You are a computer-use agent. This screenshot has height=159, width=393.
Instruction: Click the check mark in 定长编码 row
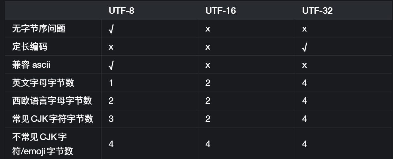pos(304,48)
